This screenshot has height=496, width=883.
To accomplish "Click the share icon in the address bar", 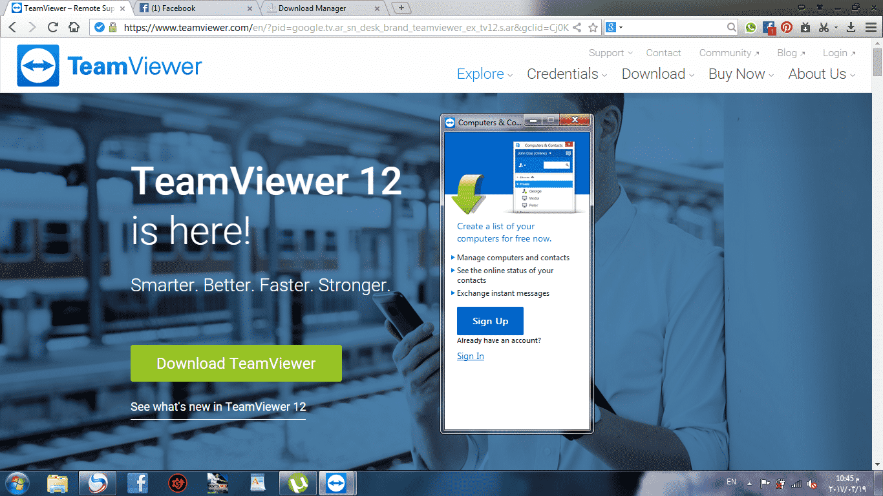I will pos(578,28).
